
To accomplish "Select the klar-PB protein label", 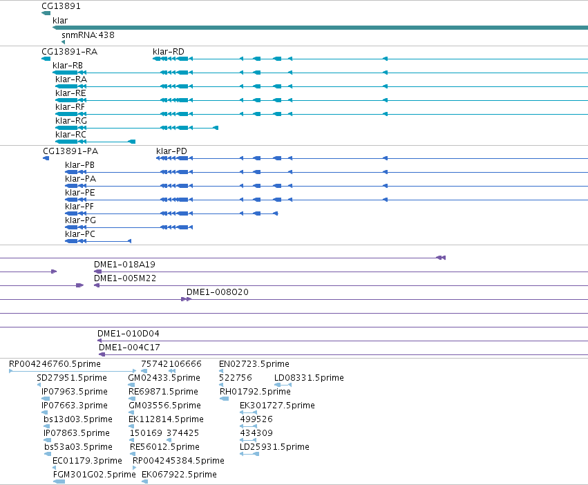I will tap(79, 165).
